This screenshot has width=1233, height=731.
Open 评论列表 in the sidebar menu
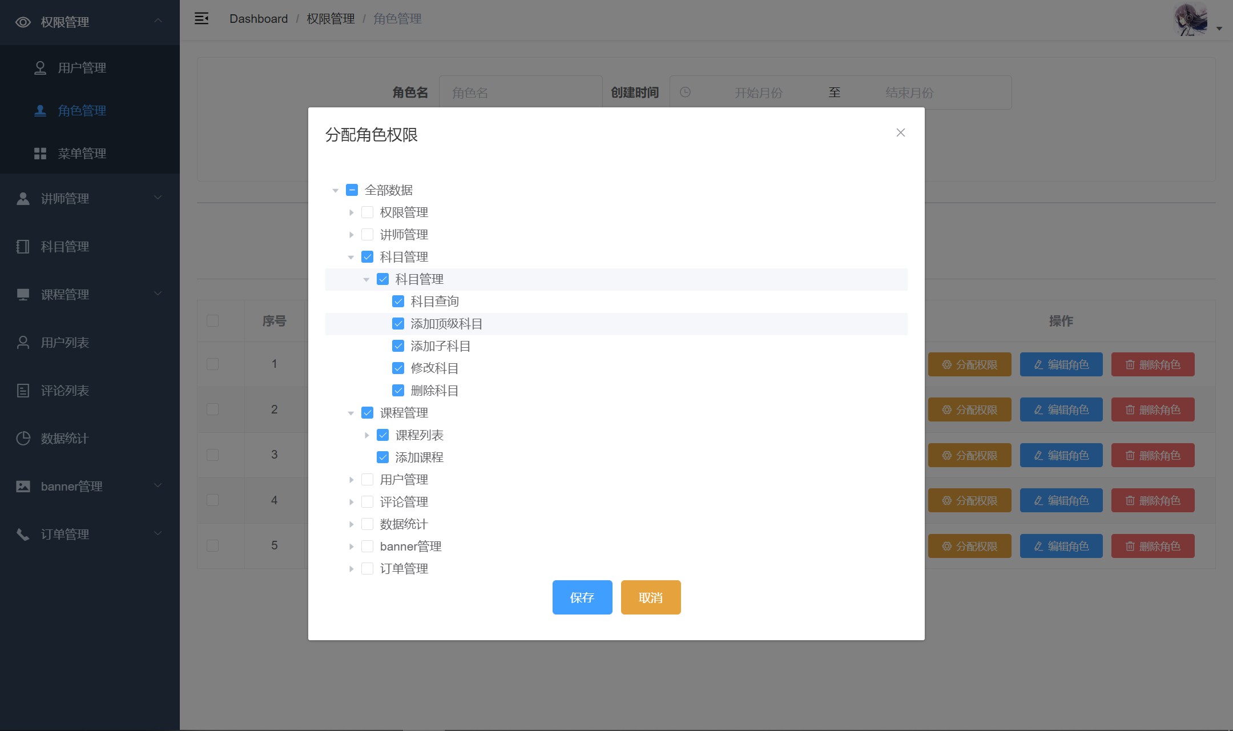click(65, 391)
